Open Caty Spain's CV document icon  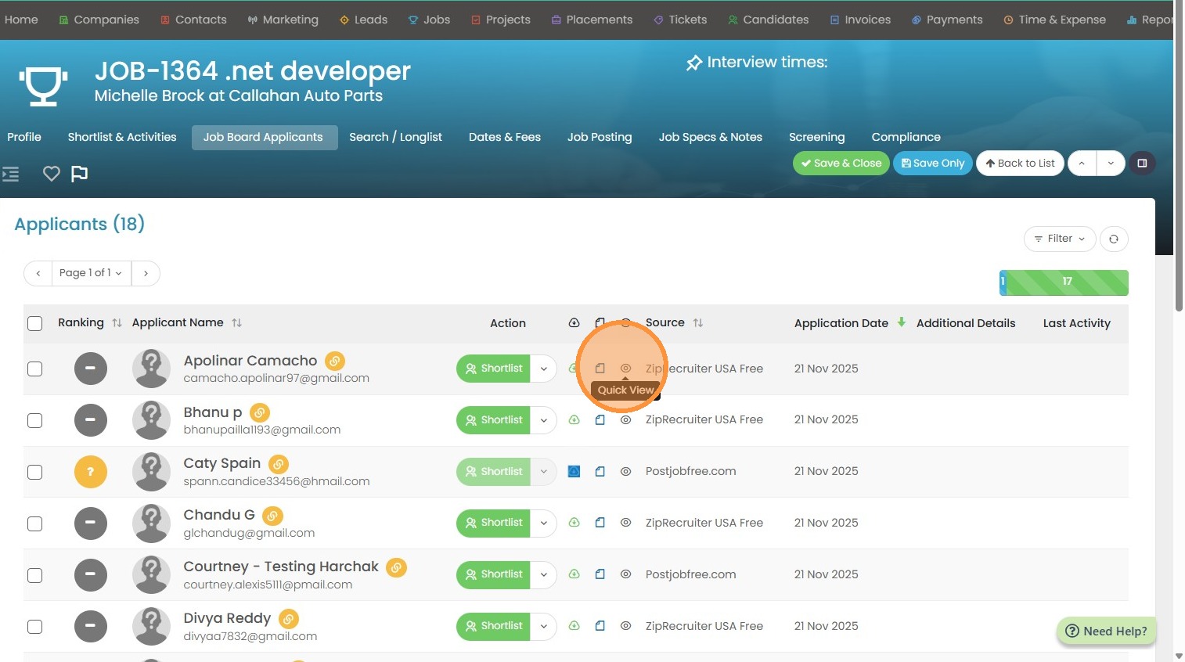click(600, 471)
